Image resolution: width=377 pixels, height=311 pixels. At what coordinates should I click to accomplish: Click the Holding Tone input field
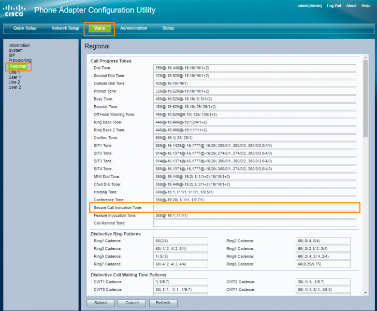[x=255, y=192]
